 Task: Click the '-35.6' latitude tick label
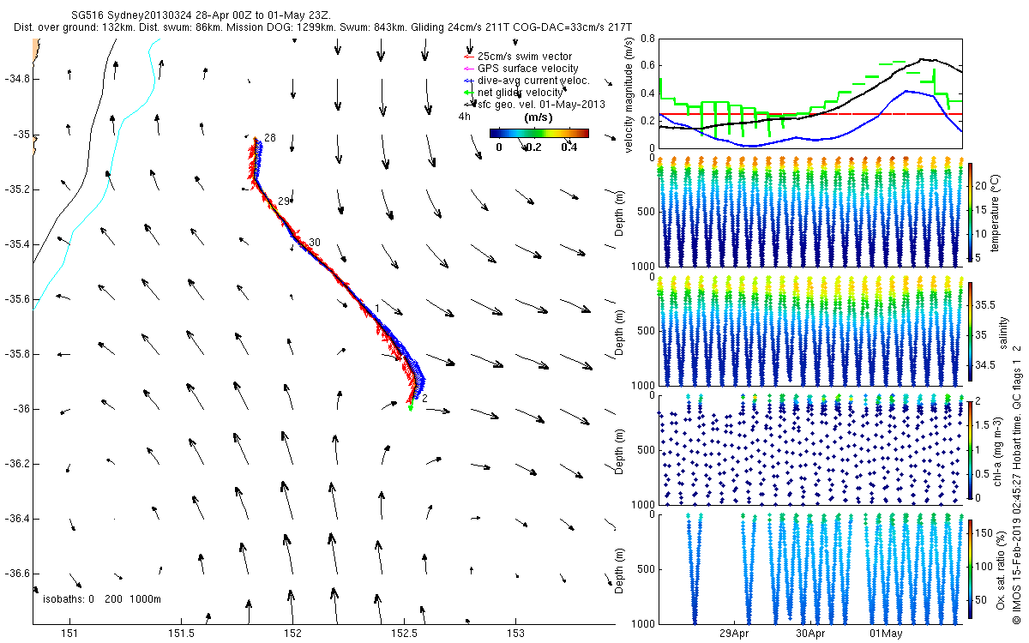(16, 299)
